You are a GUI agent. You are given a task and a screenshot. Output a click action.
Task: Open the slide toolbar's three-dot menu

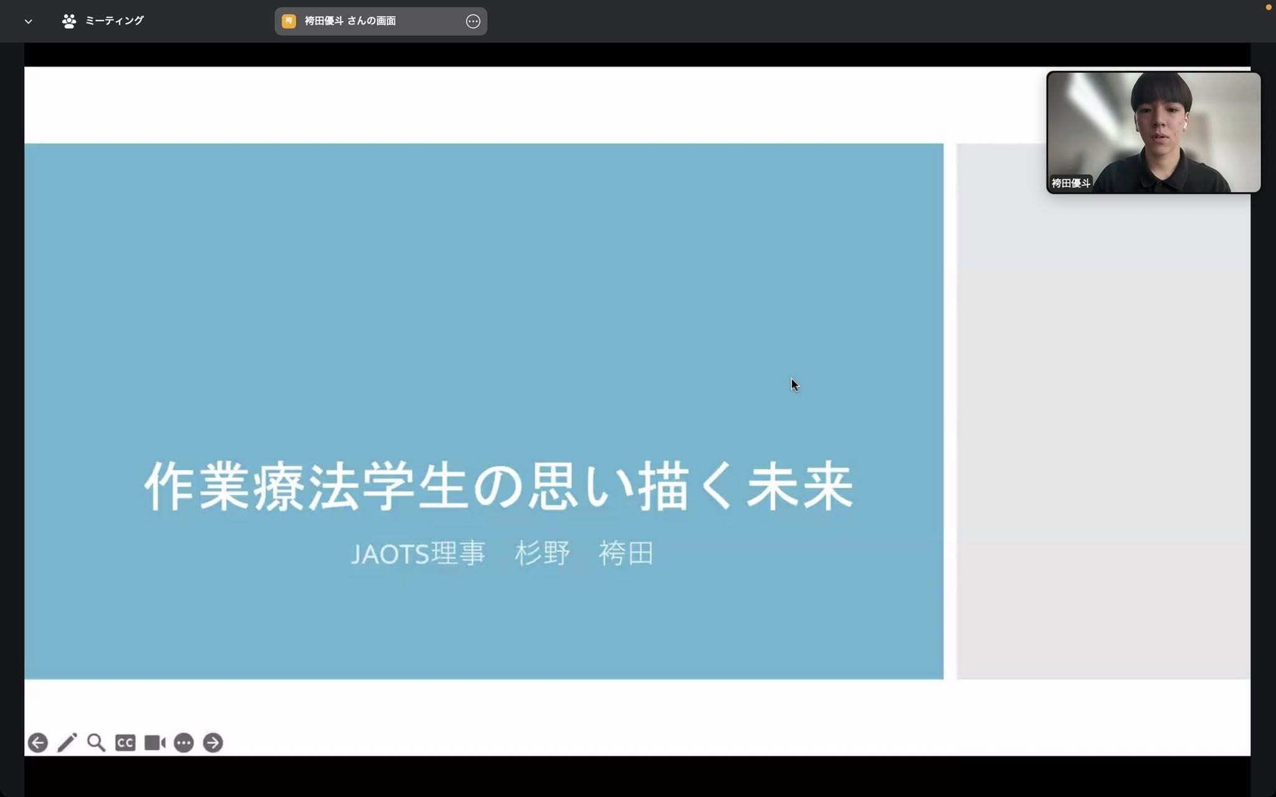coord(184,742)
